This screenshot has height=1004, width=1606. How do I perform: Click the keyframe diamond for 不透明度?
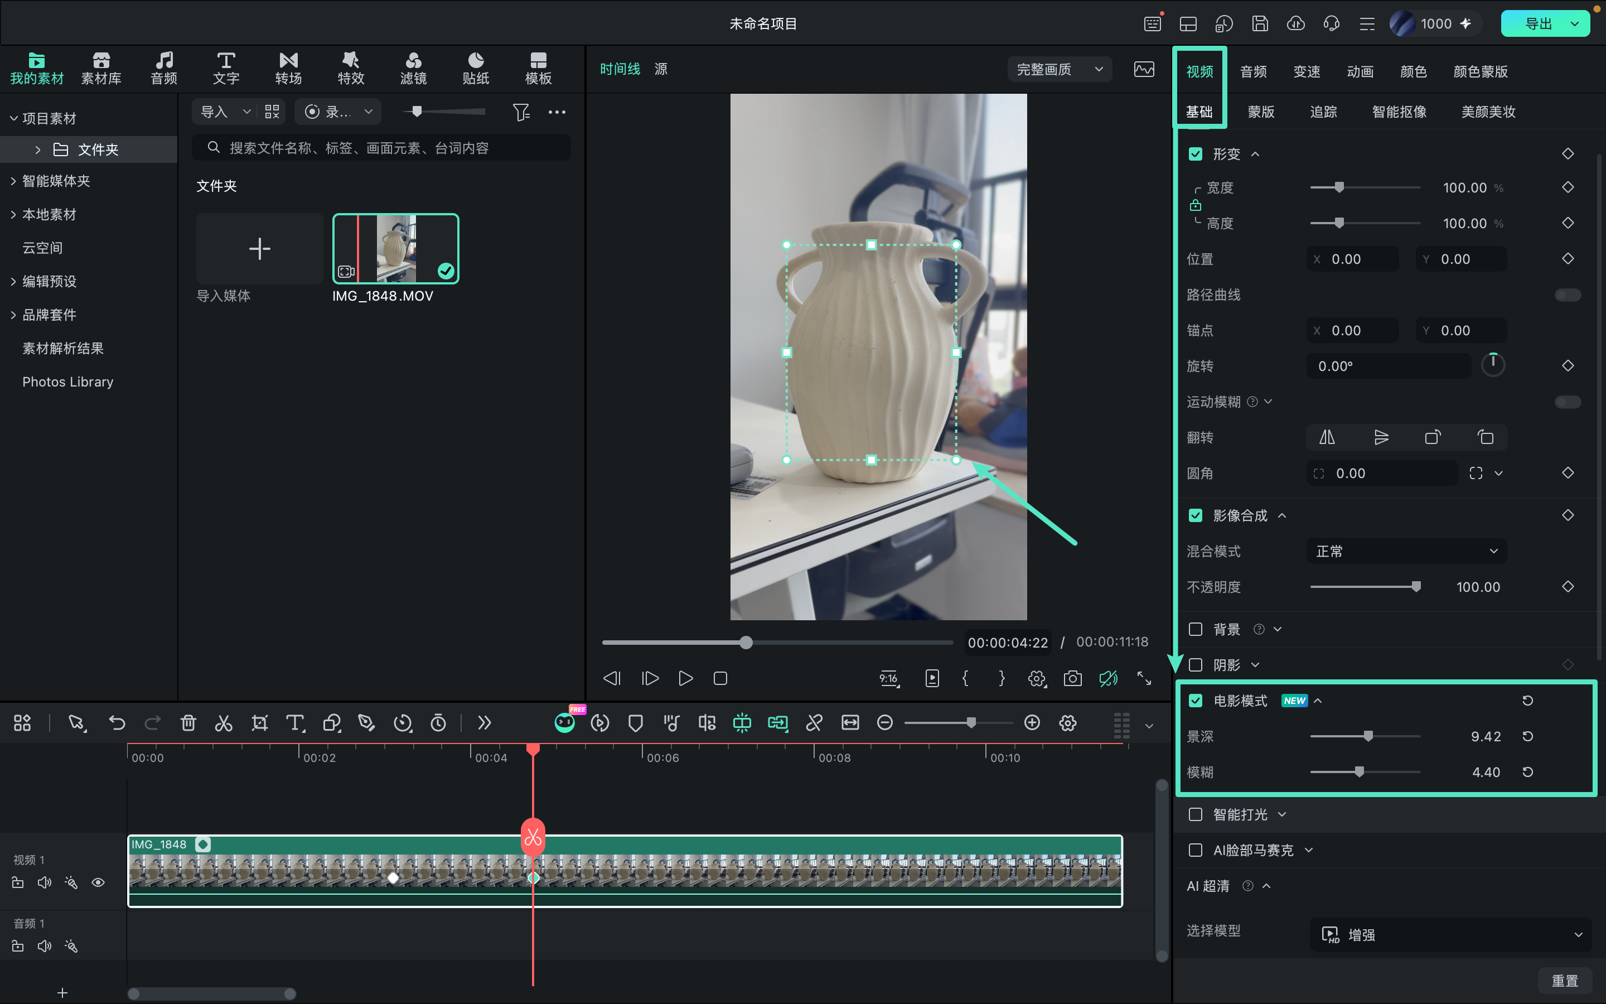pos(1568,587)
